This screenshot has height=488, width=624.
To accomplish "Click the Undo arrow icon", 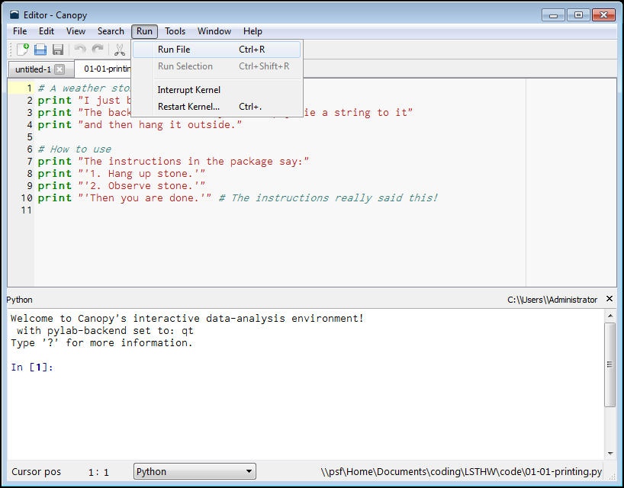I will coord(80,50).
